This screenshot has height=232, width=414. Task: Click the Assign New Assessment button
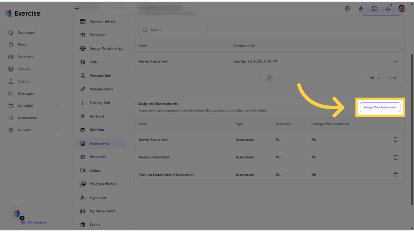coord(380,107)
